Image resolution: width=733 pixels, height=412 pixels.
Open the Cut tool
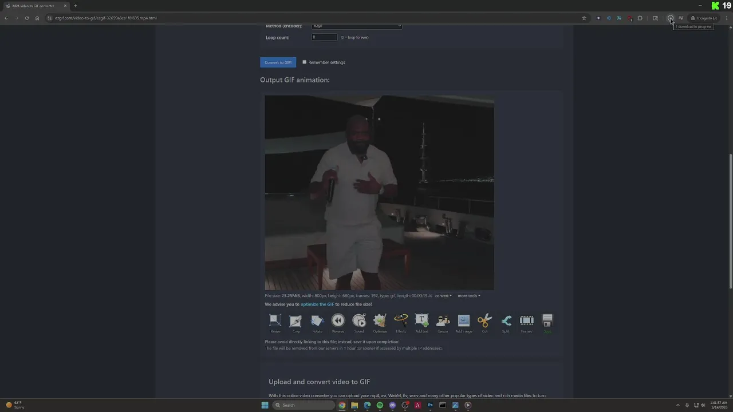pos(484,323)
